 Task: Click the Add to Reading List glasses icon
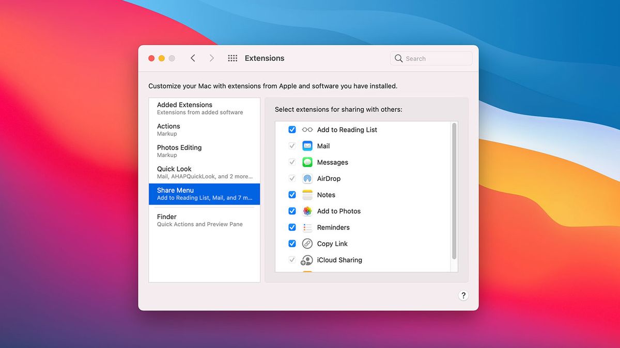[307, 129]
